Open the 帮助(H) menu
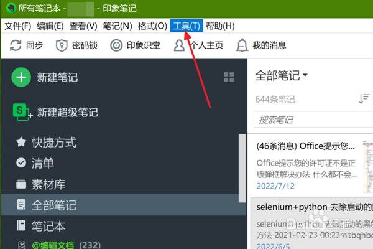 coord(220,26)
